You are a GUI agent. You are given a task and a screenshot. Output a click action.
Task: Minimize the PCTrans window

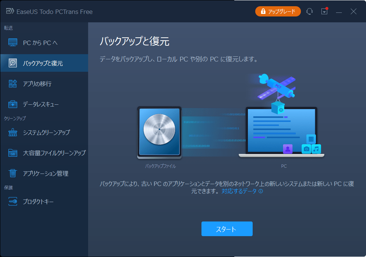coord(338,11)
